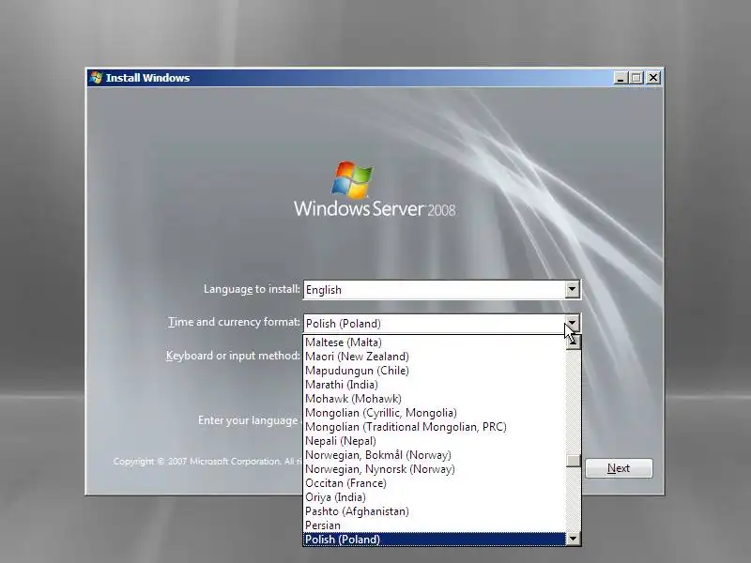751x563 pixels.
Task: Maximize the Install Windows window
Action: (x=636, y=78)
